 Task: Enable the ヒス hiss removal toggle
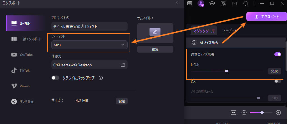(x=277, y=81)
